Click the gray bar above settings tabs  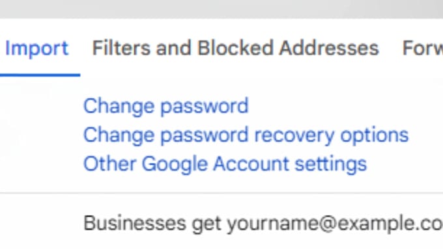pyautogui.click(x=221, y=9)
